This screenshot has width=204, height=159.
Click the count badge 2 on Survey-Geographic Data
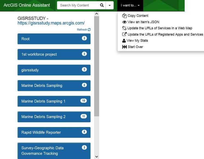(84, 148)
